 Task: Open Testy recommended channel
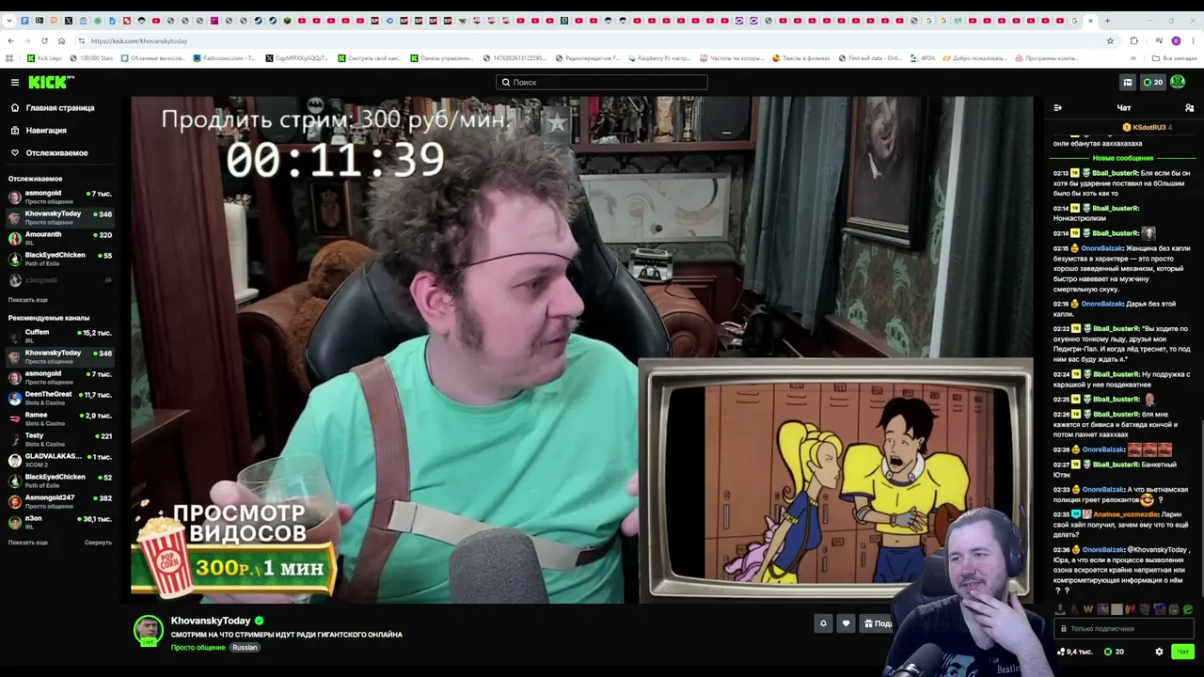point(60,440)
